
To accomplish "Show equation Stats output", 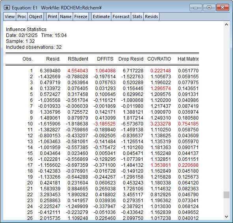I will pos(137,17).
